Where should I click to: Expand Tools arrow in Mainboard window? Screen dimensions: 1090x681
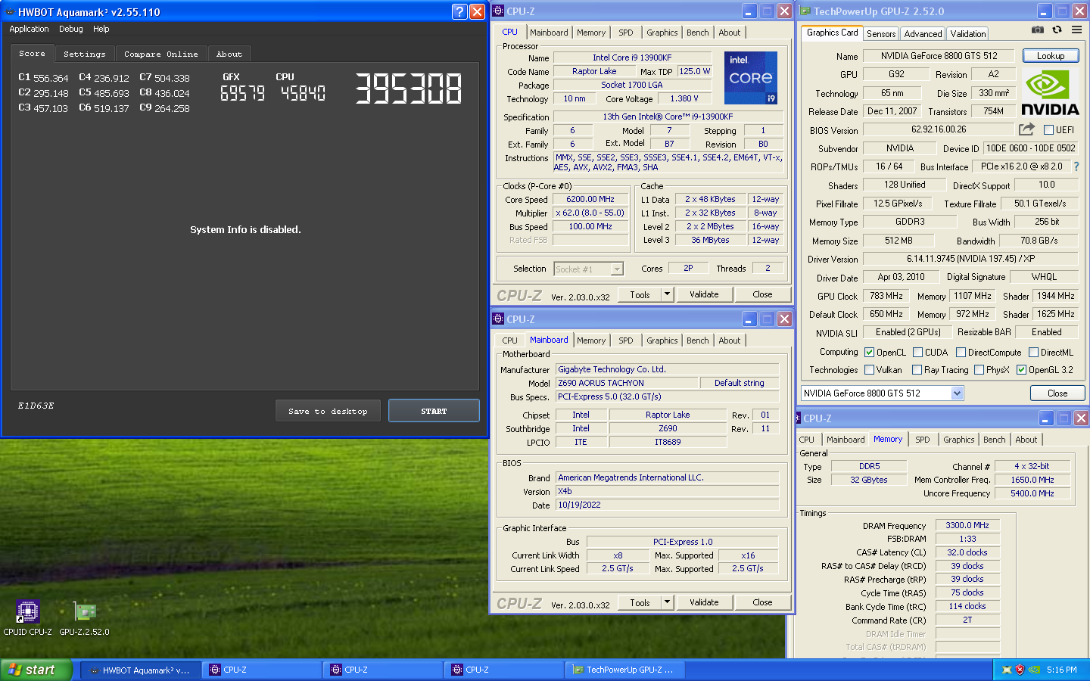pos(667,602)
